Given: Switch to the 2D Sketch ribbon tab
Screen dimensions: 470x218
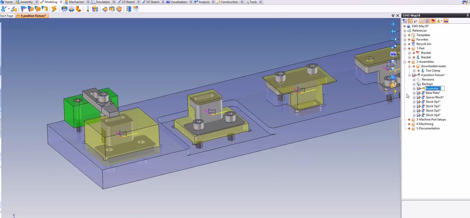Looking at the screenshot, I should [x=127, y=2].
